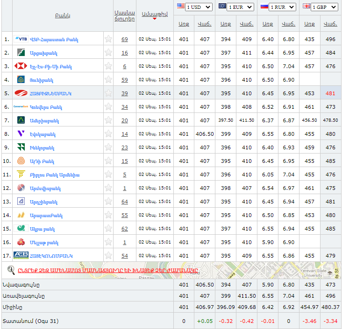Image resolution: width=342 pixels, height=329 pixels.
Task: Click the ACBA bank green logo in row 15
Action: click(21, 228)
